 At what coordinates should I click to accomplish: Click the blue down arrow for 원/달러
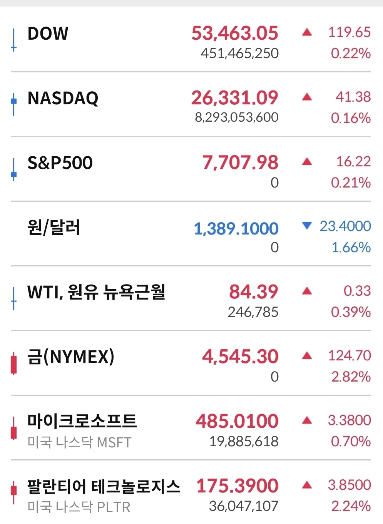pos(307,226)
